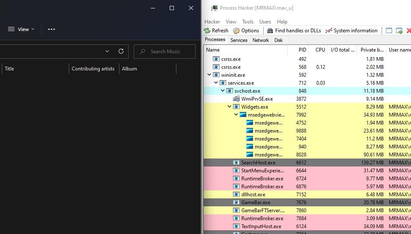Select RuntimeBroker.exe with PID 6876
Image resolution: width=411 pixels, height=234 pixels.
(307, 187)
